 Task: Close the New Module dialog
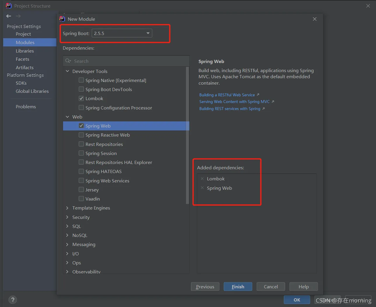tap(315, 19)
